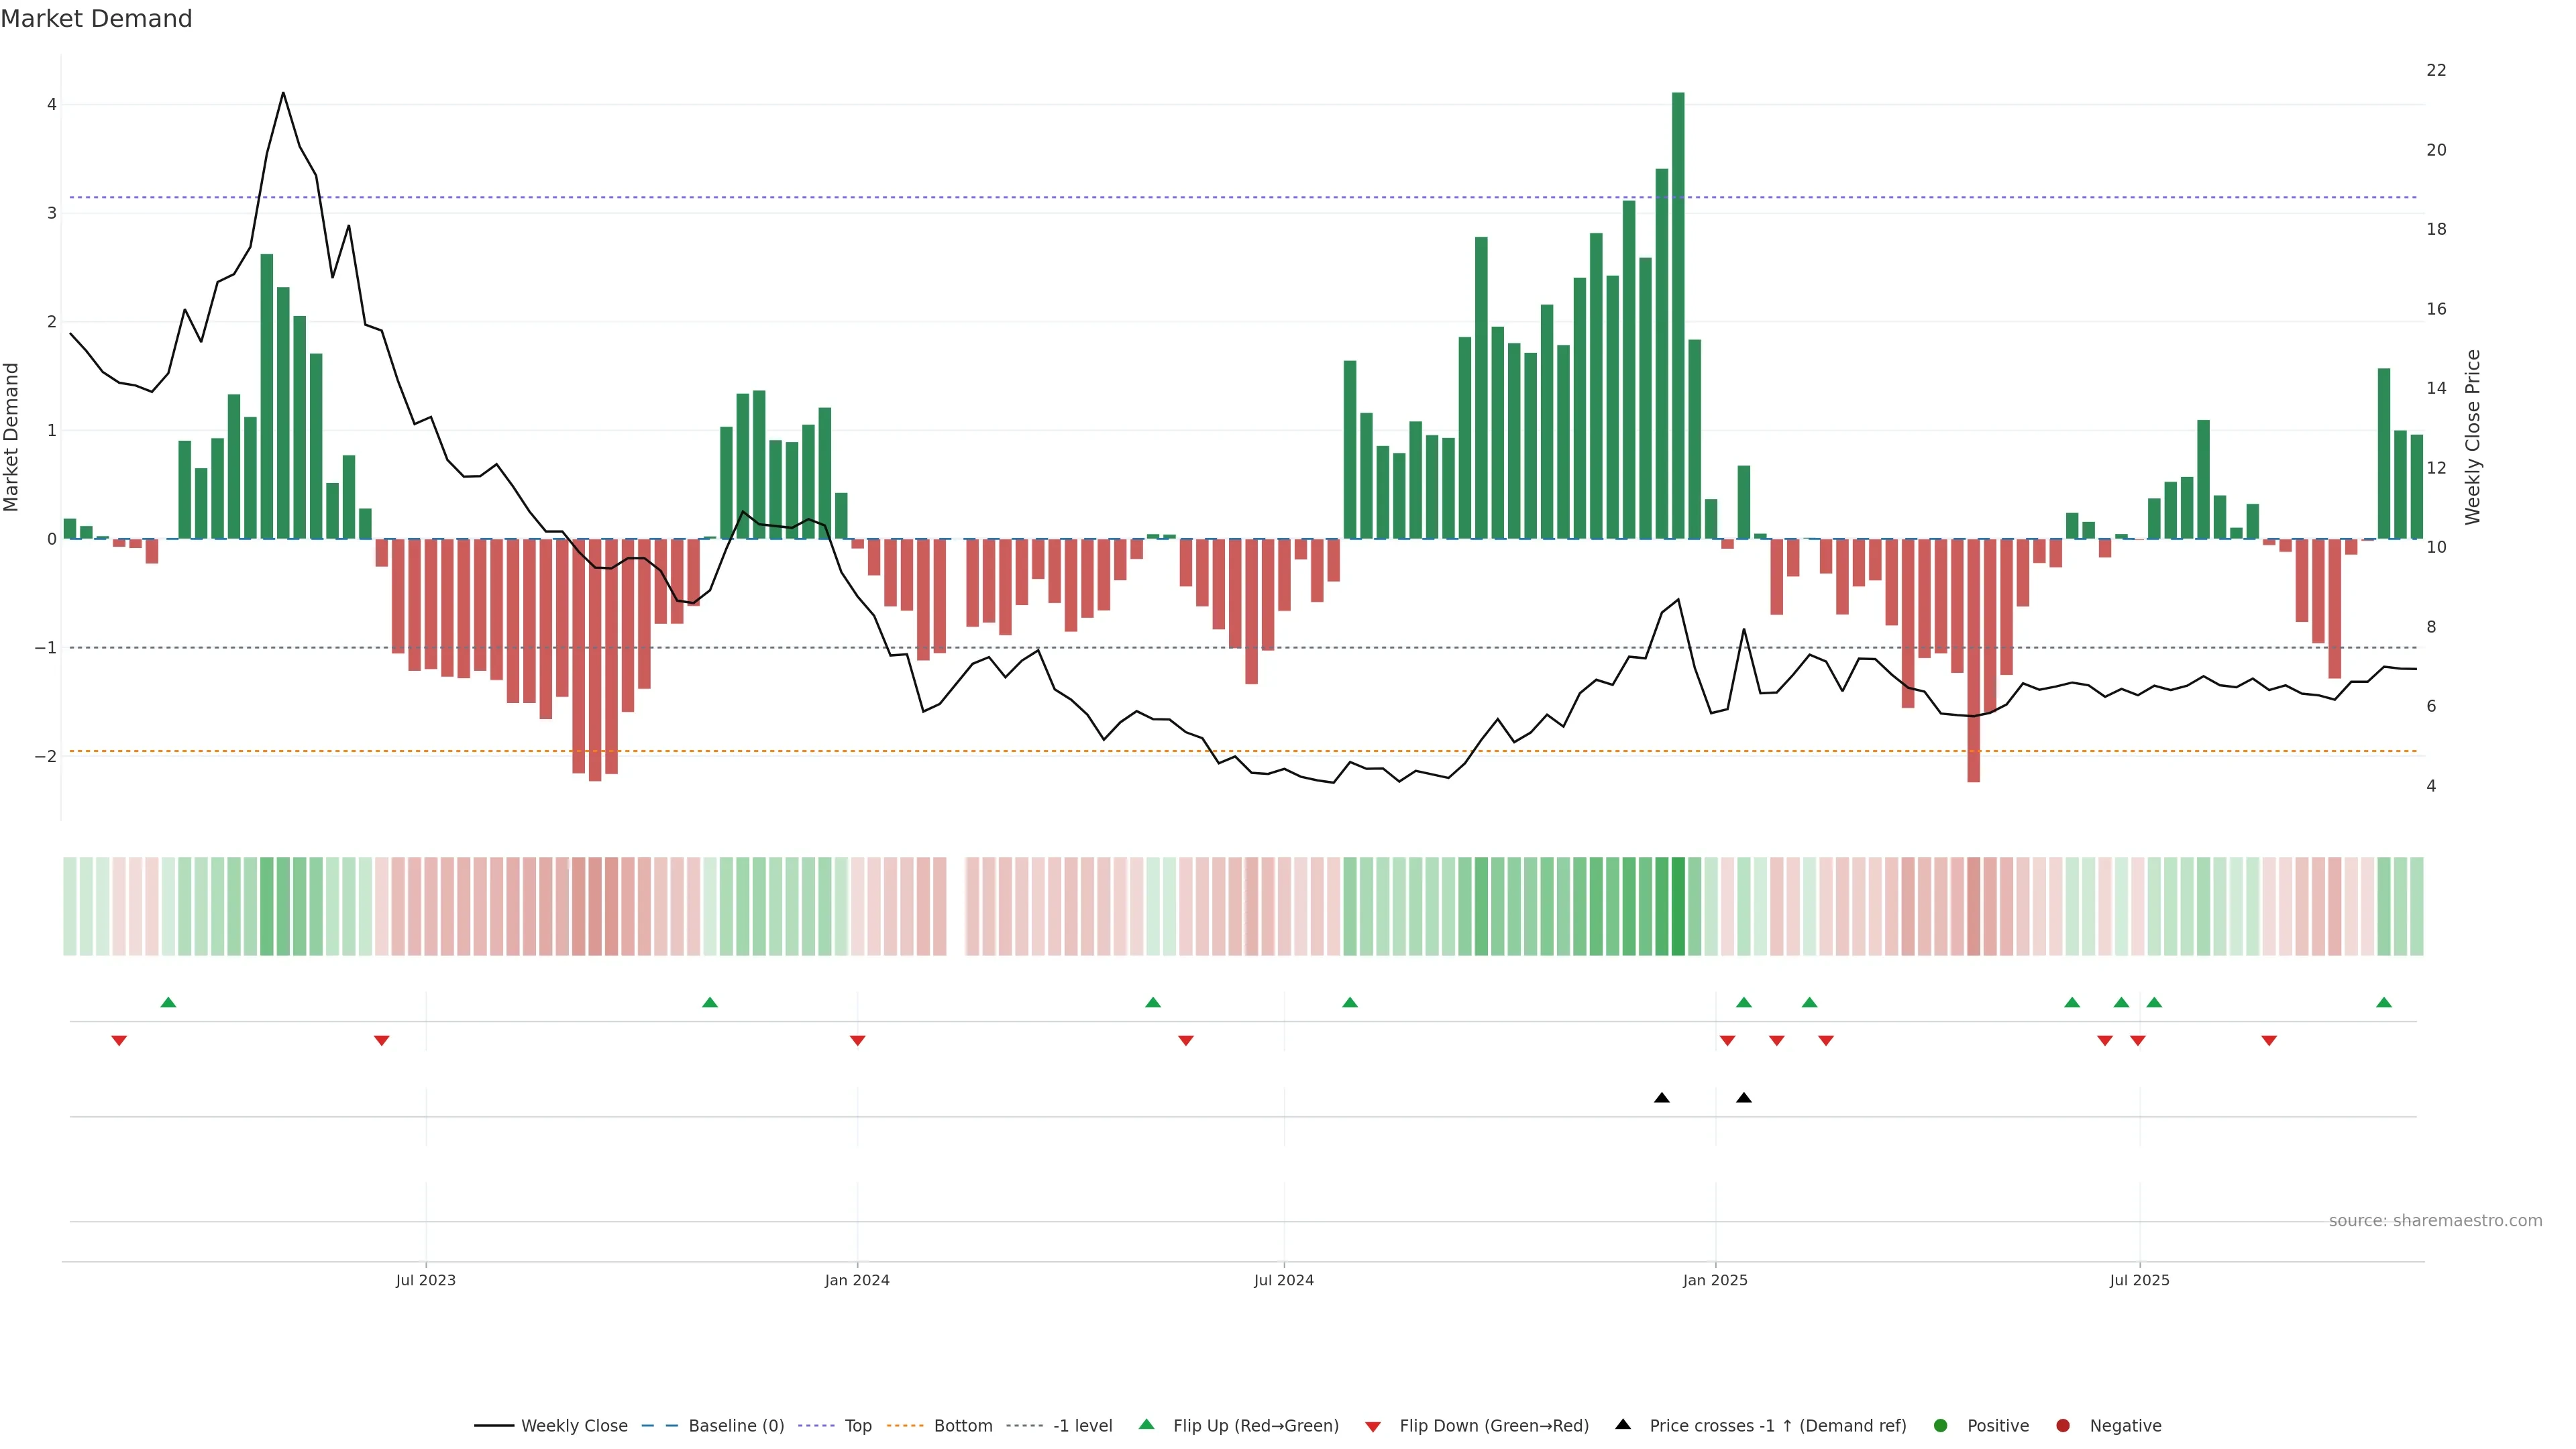Click the black Price crosses triangle legend icon
Viewport: 2576px width, 1449px height.
point(1623,1424)
